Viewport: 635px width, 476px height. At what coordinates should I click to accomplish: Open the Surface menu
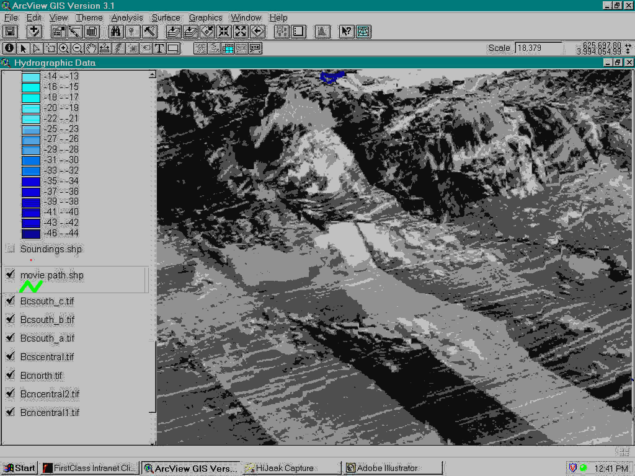[166, 18]
